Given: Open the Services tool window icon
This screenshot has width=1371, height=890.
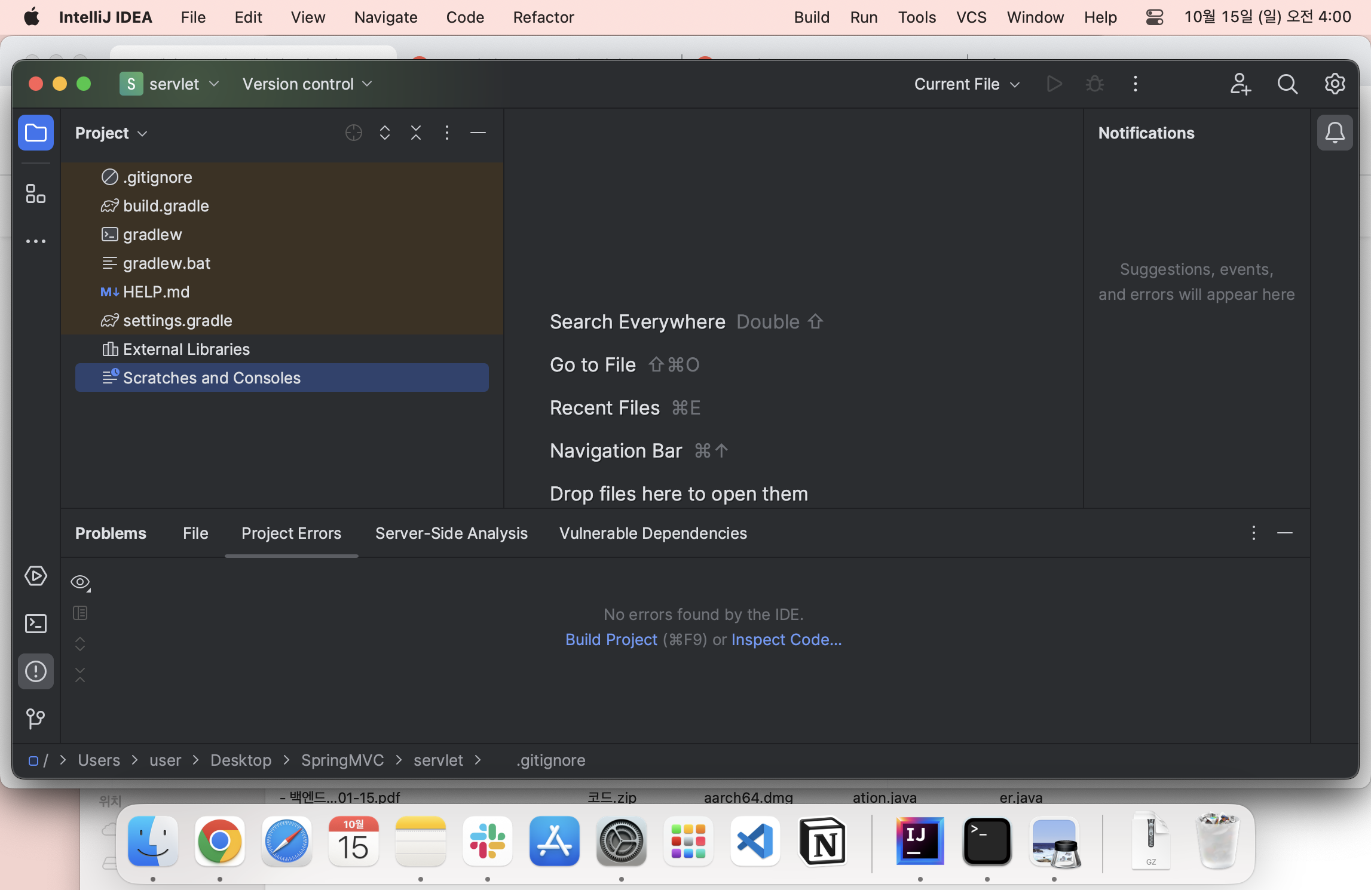Looking at the screenshot, I should tap(36, 576).
